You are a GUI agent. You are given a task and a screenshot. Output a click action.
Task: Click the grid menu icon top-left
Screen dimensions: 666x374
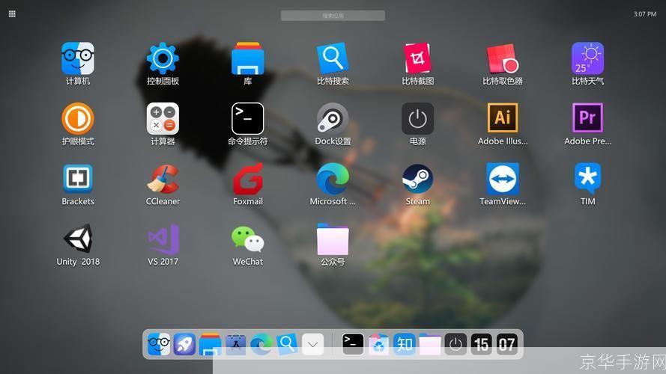(x=12, y=14)
